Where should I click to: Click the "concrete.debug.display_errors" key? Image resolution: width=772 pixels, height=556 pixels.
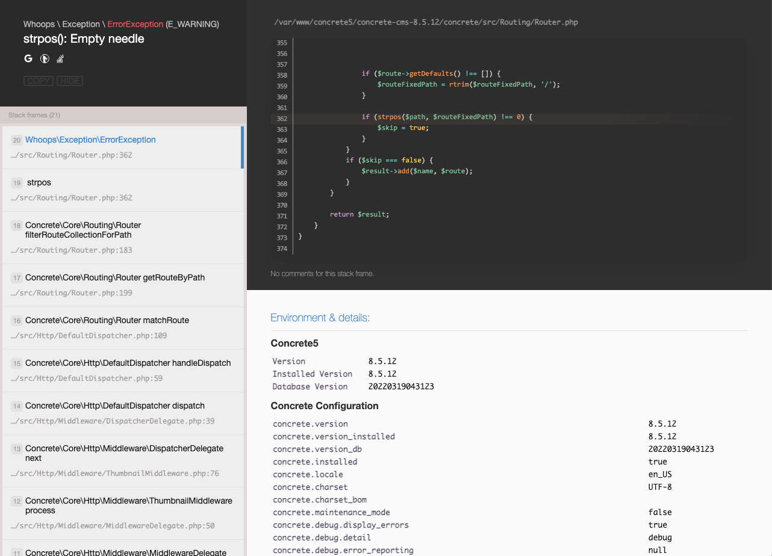pos(341,525)
